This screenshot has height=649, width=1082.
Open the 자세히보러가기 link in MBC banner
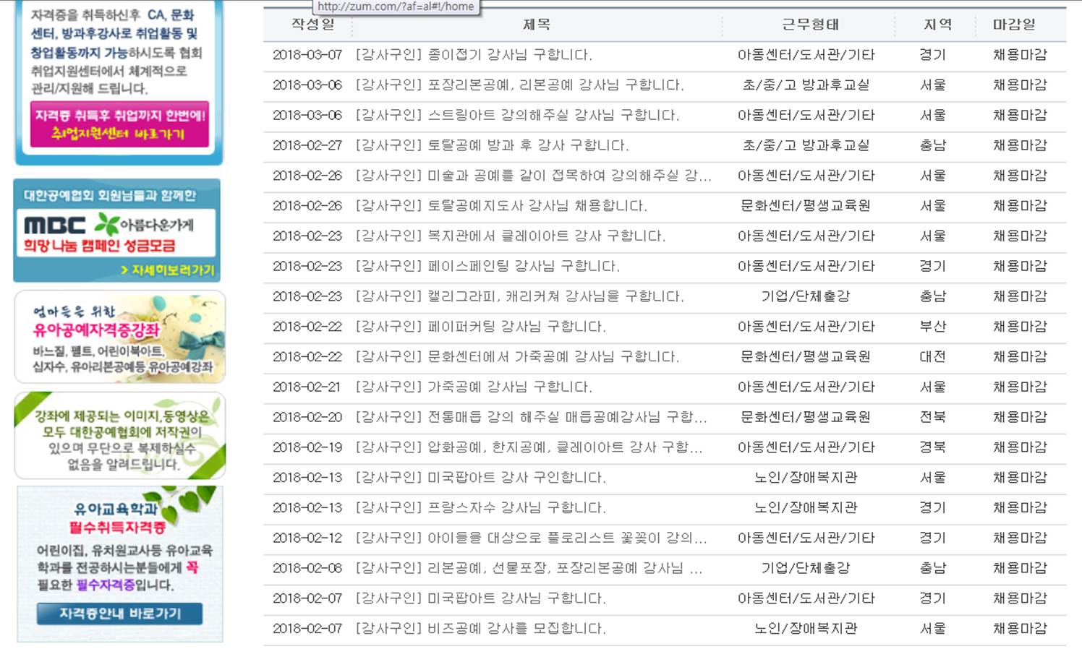pos(168,270)
